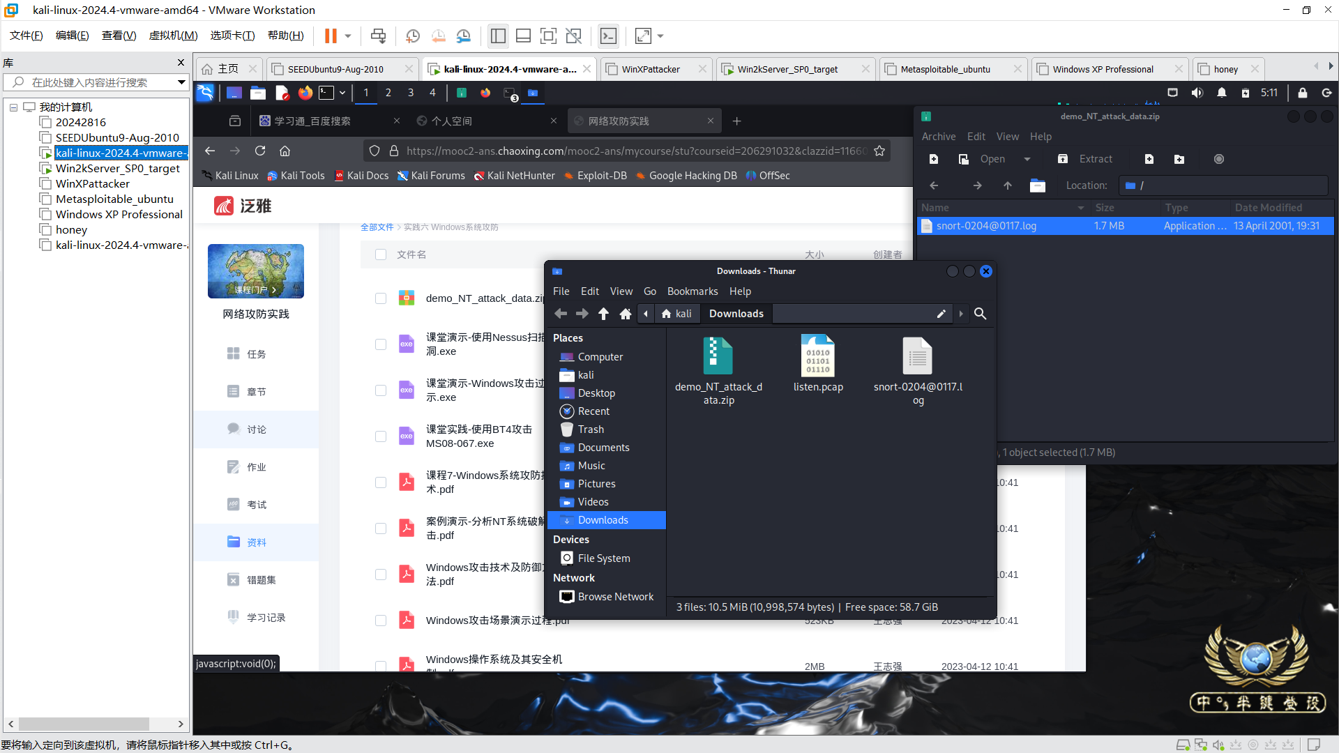Image resolution: width=1339 pixels, height=753 pixels.
Task: Collapse the 我的计算机 tree node
Action: pos(13,107)
